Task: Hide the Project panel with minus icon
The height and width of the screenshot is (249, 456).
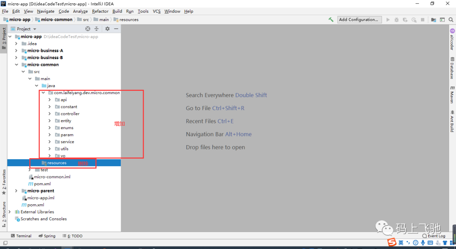Action: click(x=116, y=29)
